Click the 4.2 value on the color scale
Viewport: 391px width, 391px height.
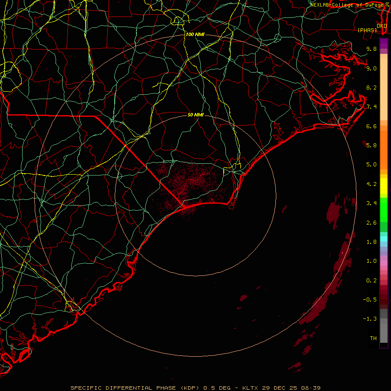[x=371, y=184]
